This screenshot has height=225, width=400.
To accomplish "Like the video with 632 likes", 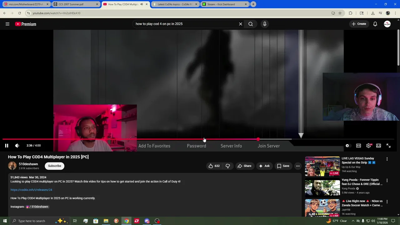I will click(214, 166).
